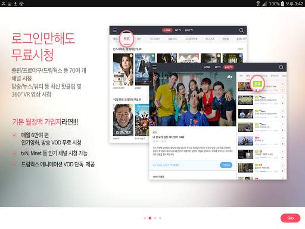This screenshot has height=229, width=305.
Task: Tap the circled green 무료 badge in channel list
Action: pyautogui.click(x=257, y=83)
